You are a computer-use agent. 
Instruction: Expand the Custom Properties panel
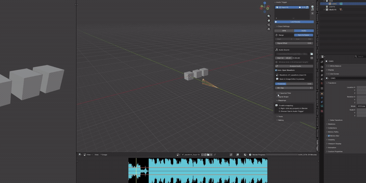pyautogui.click(x=335, y=152)
